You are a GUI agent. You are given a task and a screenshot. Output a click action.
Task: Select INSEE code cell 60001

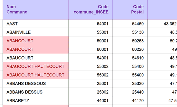click(91, 49)
